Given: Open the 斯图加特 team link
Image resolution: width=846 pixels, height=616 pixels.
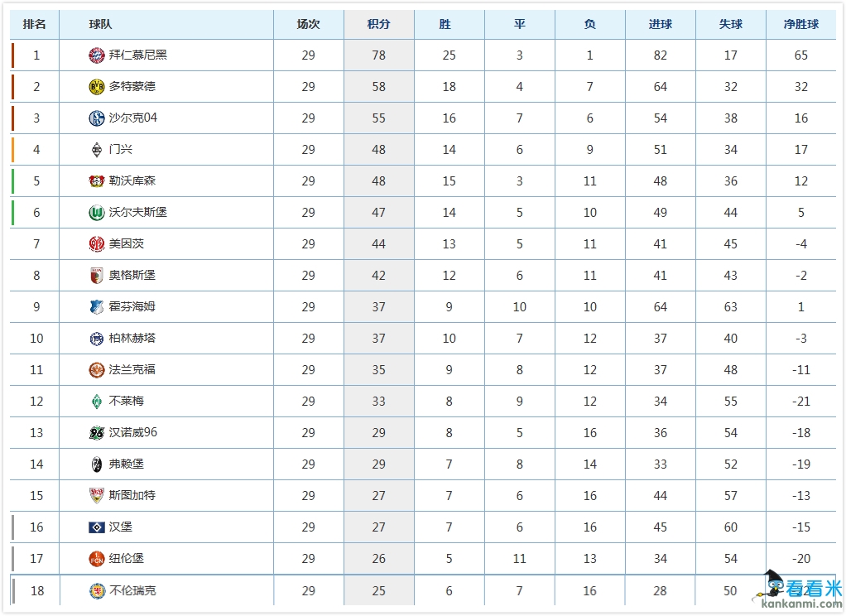Looking at the screenshot, I should tap(132, 496).
